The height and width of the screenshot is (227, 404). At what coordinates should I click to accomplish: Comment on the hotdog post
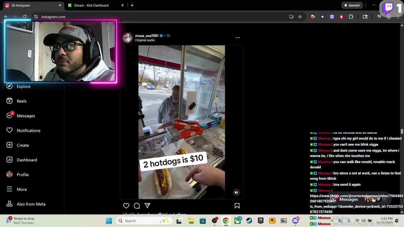point(137,206)
